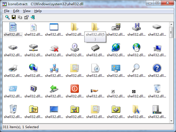Select the fonts folder with letter A
Screen dimensions: 176x132
click(x=136, y=109)
